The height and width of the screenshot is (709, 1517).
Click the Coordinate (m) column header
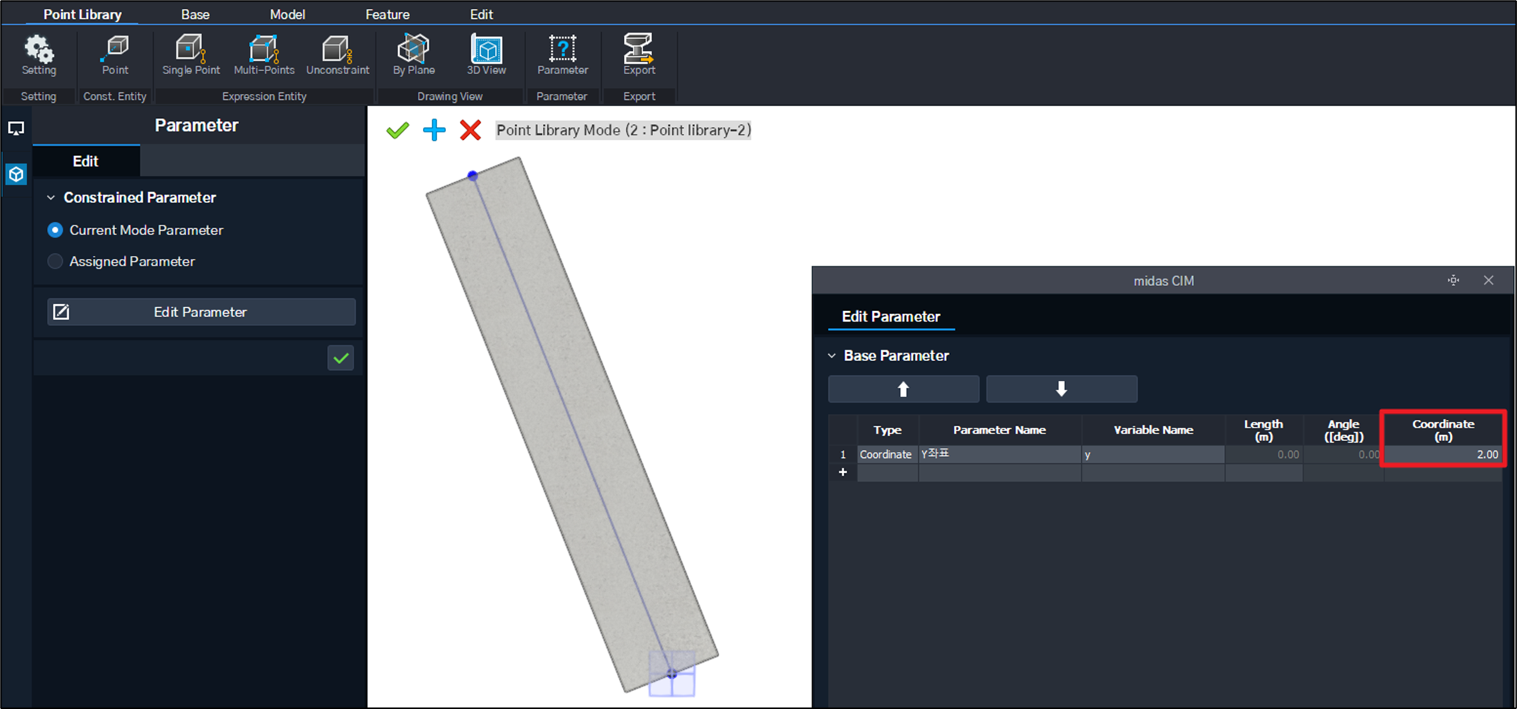(1443, 430)
